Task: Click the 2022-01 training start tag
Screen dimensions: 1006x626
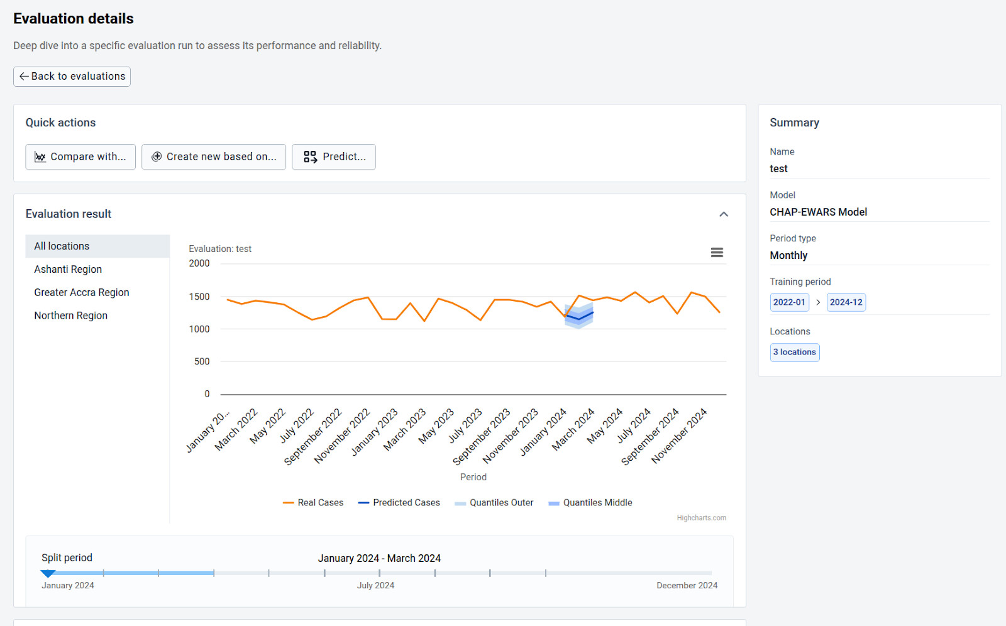Action: (789, 302)
